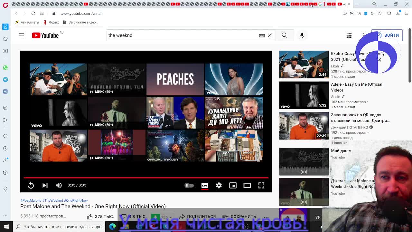The width and height of the screenshot is (412, 232).
Task: Close the active Post Malone tab
Action: tap(349, 4)
